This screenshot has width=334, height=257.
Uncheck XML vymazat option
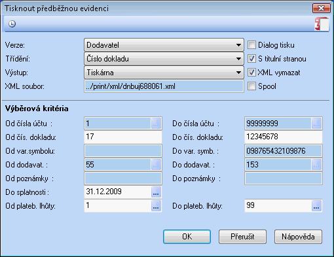point(251,73)
